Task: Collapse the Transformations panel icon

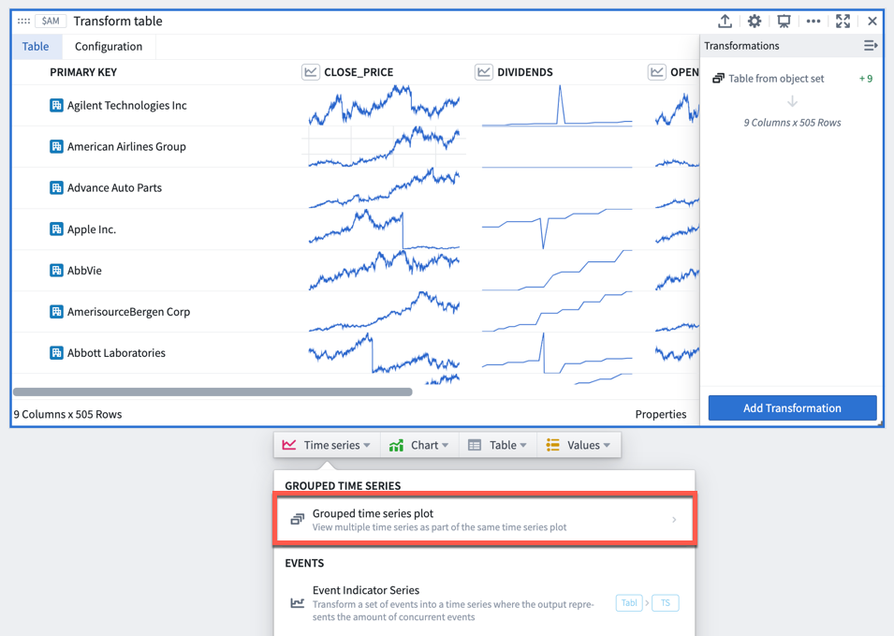Action: coord(870,46)
